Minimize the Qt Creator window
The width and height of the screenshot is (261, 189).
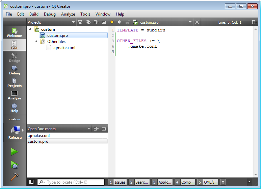click(230, 6)
